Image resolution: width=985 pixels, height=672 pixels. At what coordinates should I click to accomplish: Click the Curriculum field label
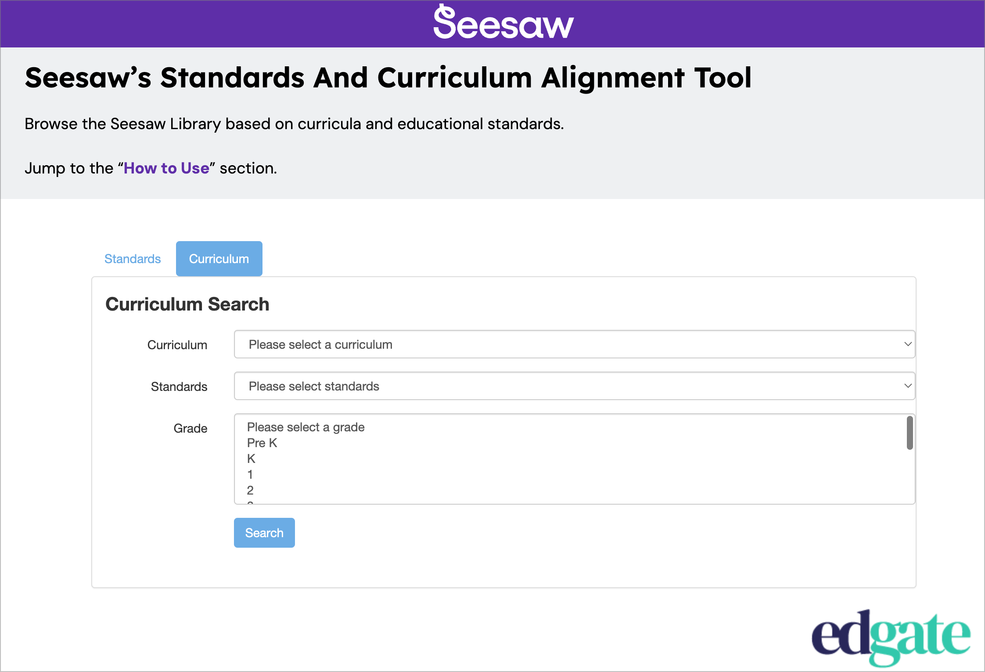(177, 345)
